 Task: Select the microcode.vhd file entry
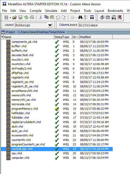(x=21, y=104)
